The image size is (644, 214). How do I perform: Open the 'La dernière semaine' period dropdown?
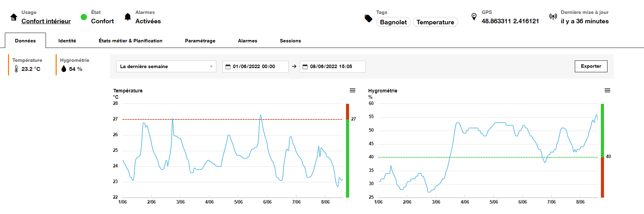[x=166, y=66]
